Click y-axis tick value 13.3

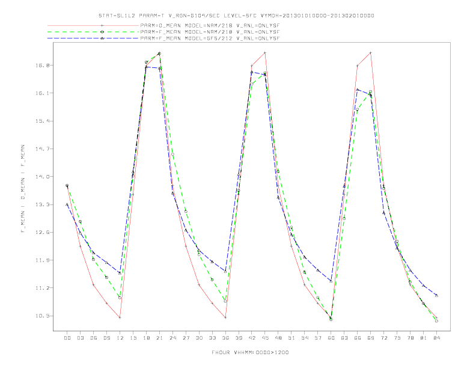click(42, 204)
